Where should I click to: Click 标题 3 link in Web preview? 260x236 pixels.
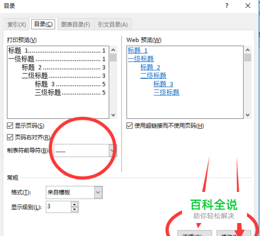[x=163, y=84]
